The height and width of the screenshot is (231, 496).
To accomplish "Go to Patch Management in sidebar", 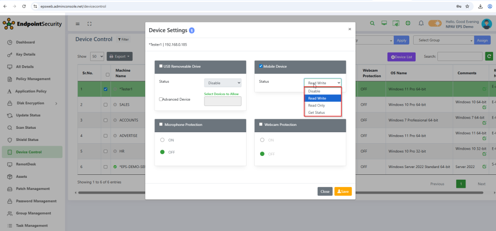I will (x=32, y=189).
